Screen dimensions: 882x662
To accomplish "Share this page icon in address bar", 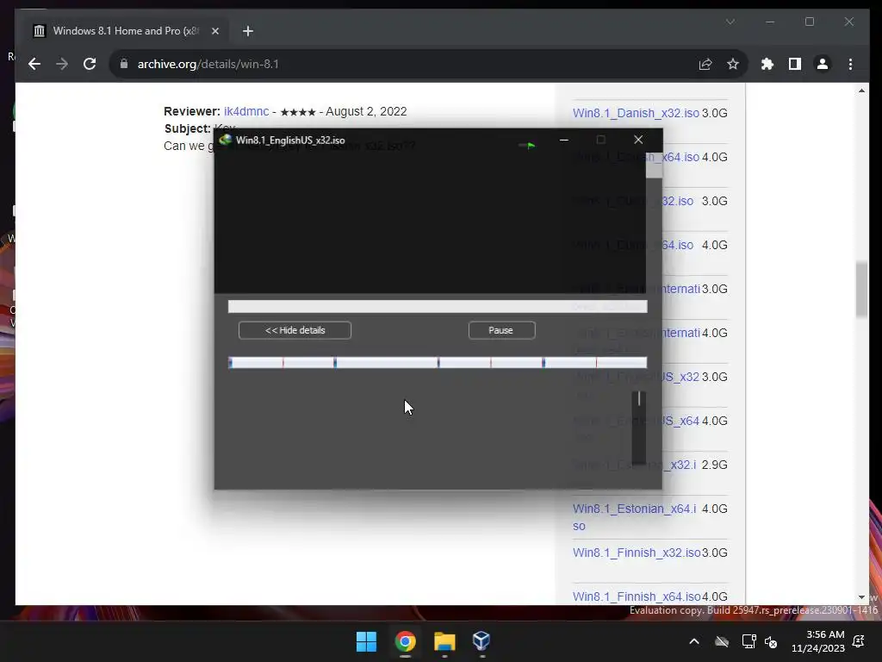I will pos(705,64).
